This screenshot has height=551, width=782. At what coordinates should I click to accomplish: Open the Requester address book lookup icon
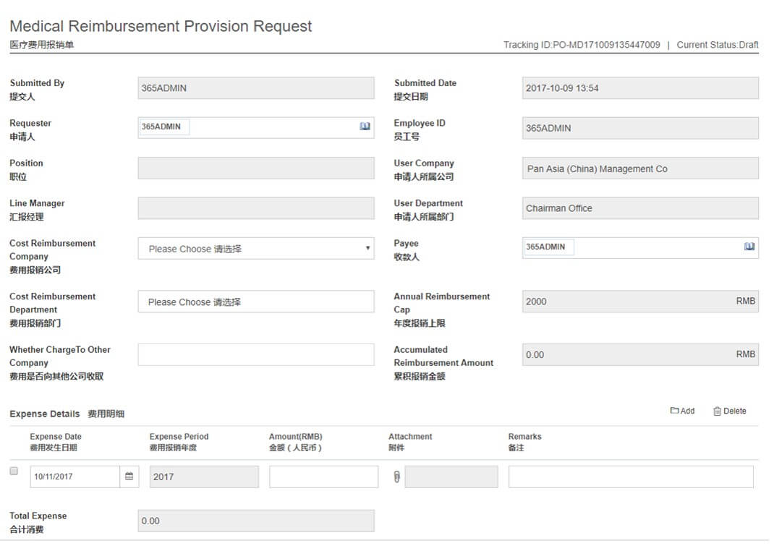(365, 127)
